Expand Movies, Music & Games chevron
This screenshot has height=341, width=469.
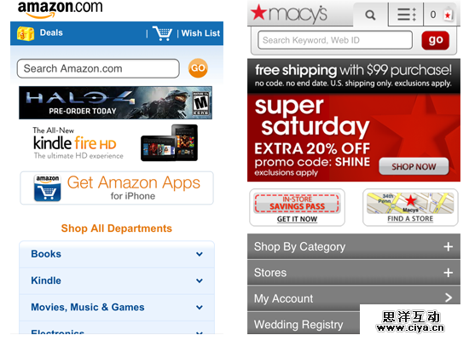(x=200, y=307)
